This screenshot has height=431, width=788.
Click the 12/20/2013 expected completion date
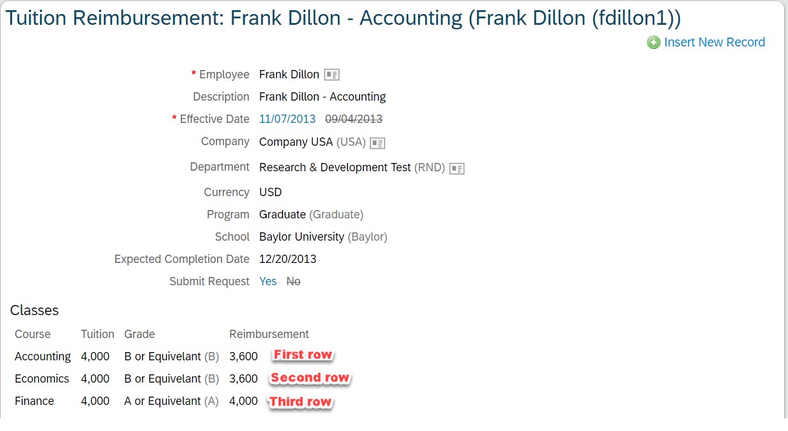[x=288, y=259]
